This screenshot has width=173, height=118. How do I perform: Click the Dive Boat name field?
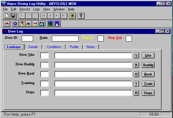93,74
